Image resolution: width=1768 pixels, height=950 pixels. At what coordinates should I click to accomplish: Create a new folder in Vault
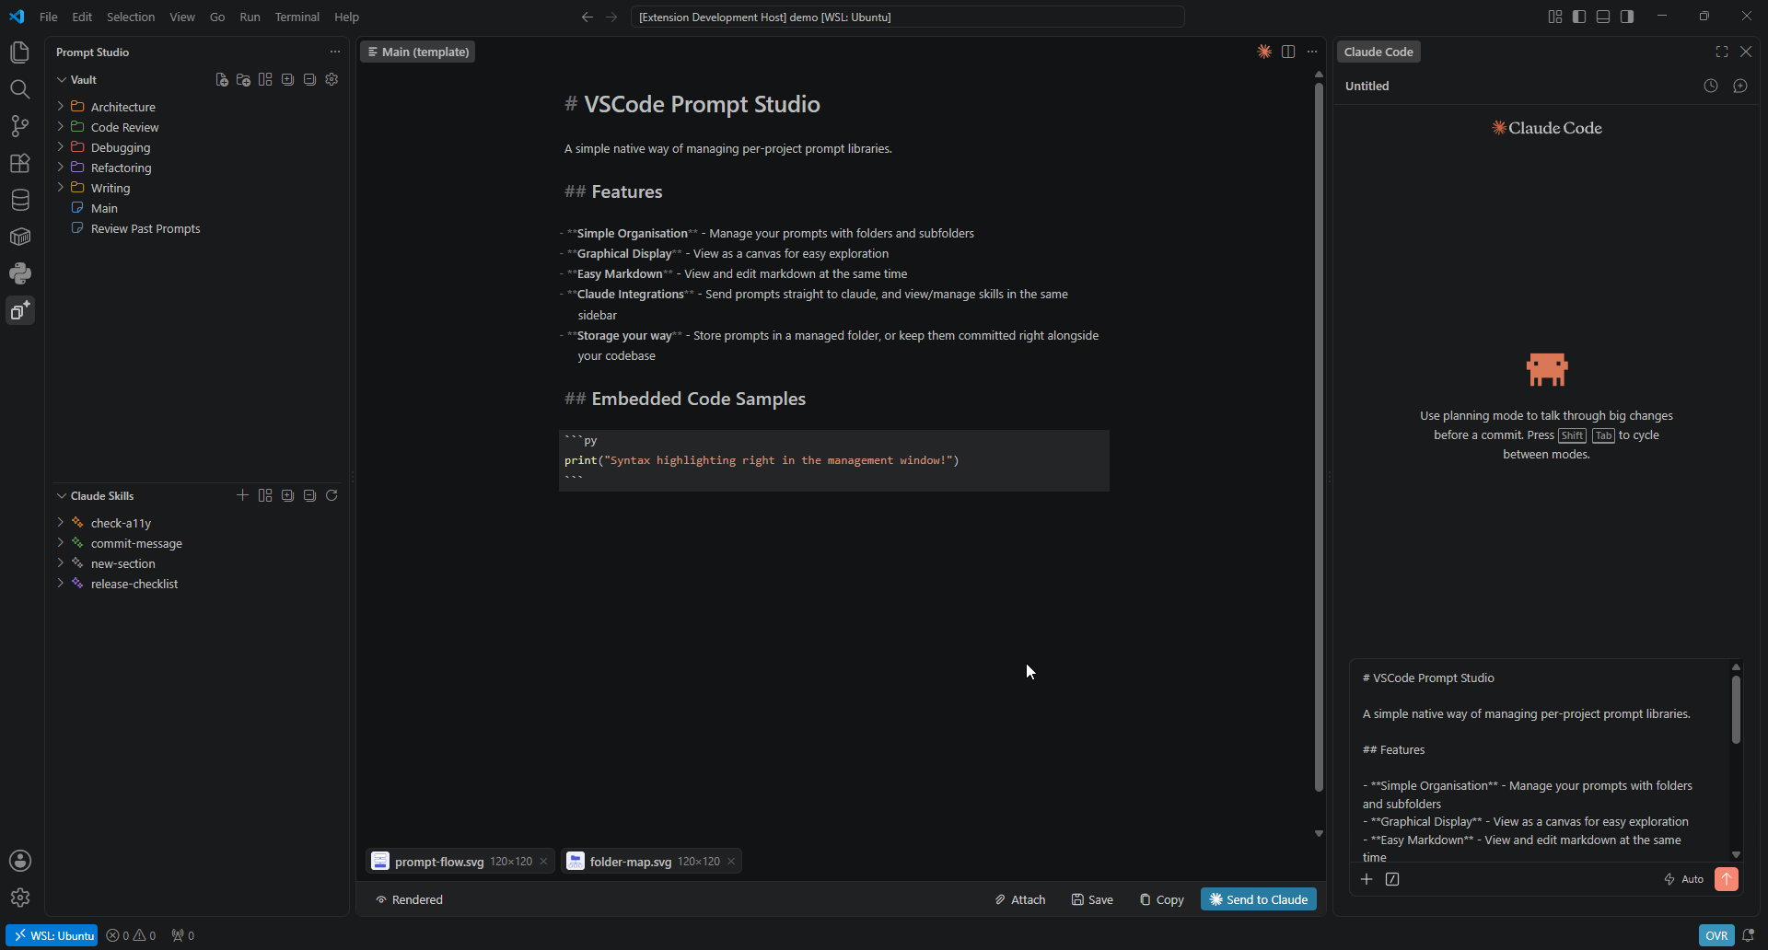(243, 80)
